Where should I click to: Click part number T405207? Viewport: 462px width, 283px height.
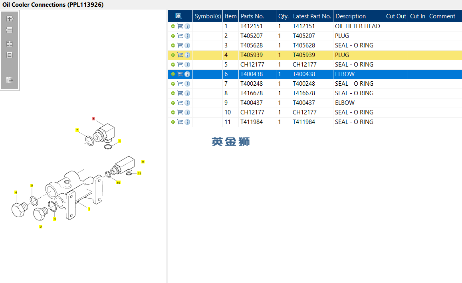tap(251, 36)
